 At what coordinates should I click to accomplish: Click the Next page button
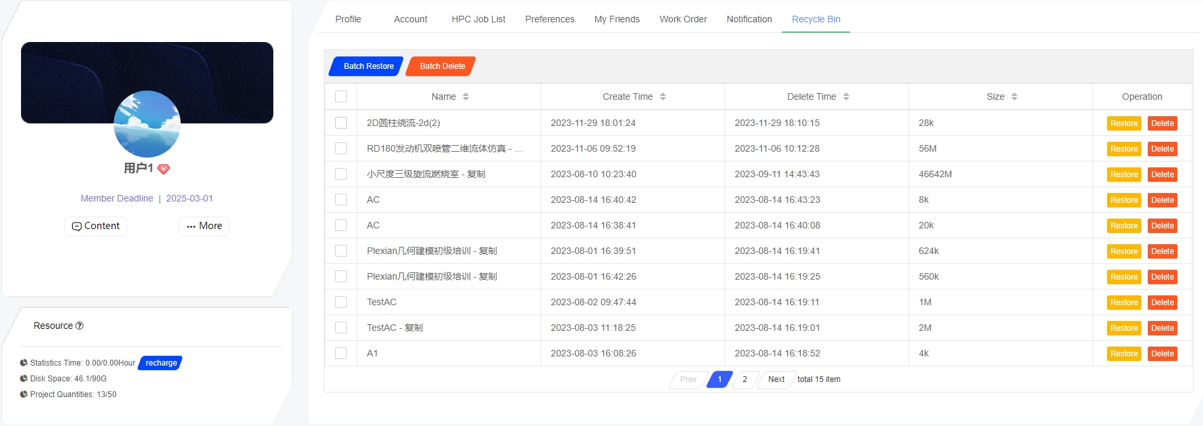[775, 379]
